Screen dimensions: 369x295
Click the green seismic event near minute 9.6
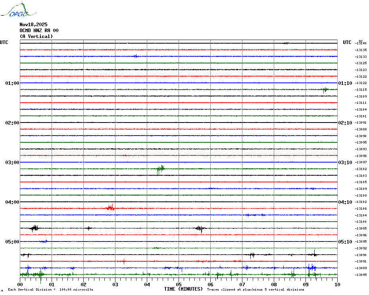(x=325, y=90)
